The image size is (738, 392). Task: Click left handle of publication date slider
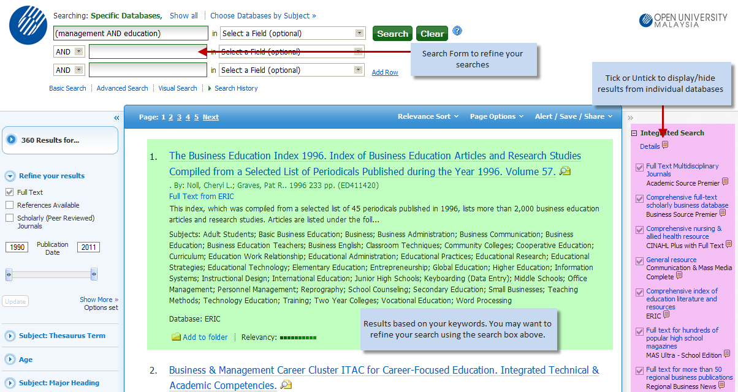9,275
